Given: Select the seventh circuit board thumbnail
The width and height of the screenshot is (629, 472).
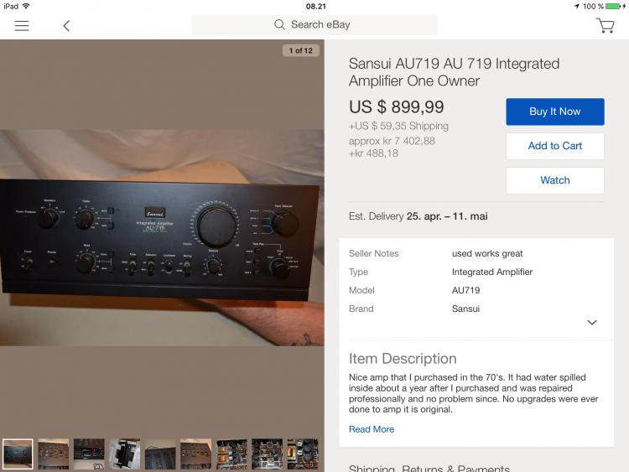Looking at the screenshot, I should pyautogui.click(x=231, y=454).
